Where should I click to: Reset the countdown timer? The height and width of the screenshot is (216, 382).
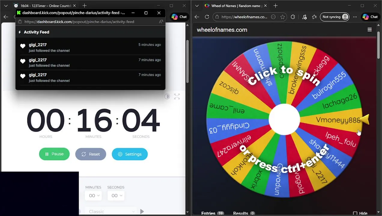pos(90,154)
